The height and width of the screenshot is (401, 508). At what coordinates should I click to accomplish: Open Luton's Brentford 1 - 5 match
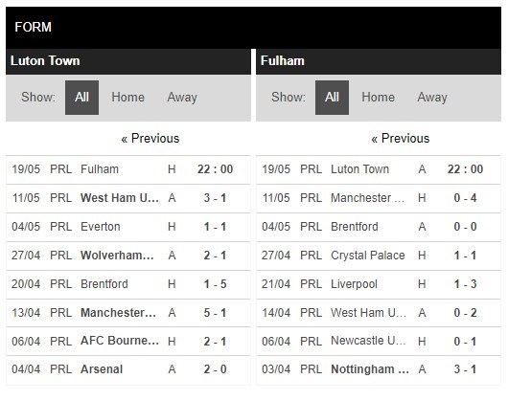point(128,284)
